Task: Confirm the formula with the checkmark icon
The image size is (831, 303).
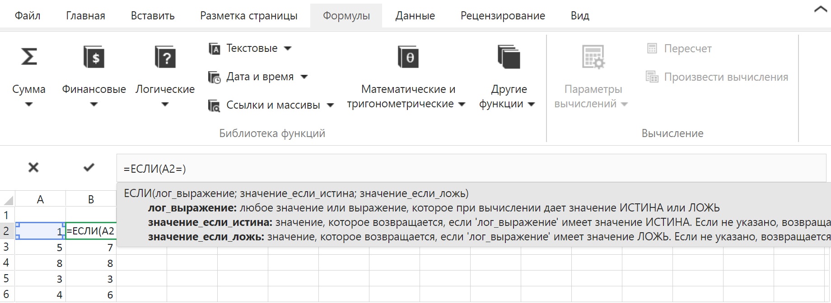Action: pos(89,167)
